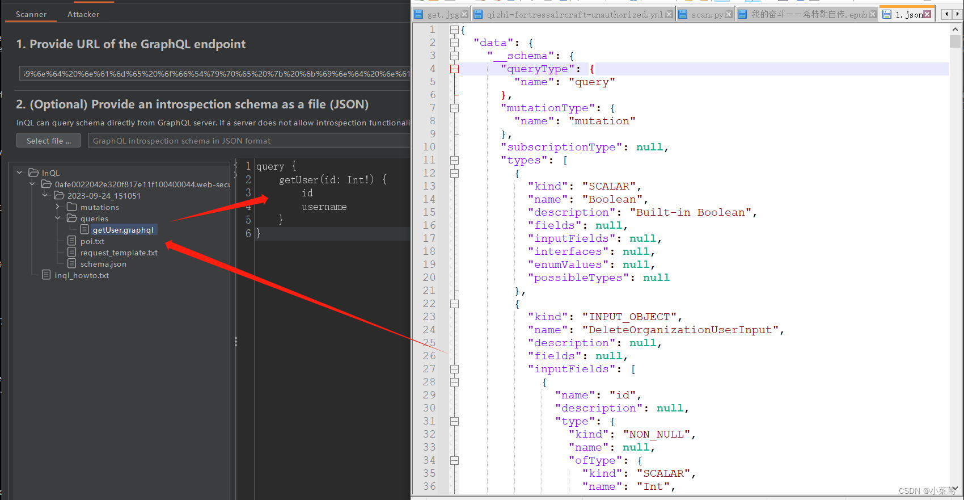
Task: Click the save icon on scan.py tab
Action: click(683, 14)
